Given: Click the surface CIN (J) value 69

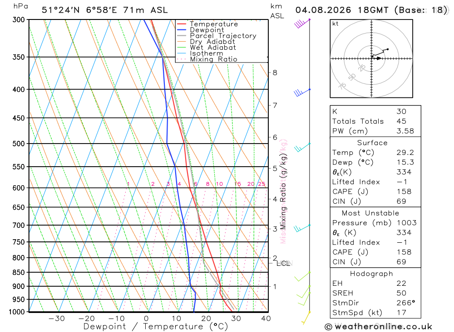Looking at the screenshot, I should [401, 202].
